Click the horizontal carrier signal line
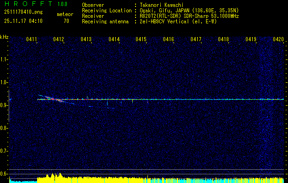288x183 pixels. coord(183,99)
